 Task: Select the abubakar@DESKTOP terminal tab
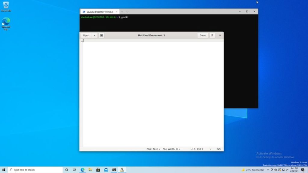[x=99, y=12]
